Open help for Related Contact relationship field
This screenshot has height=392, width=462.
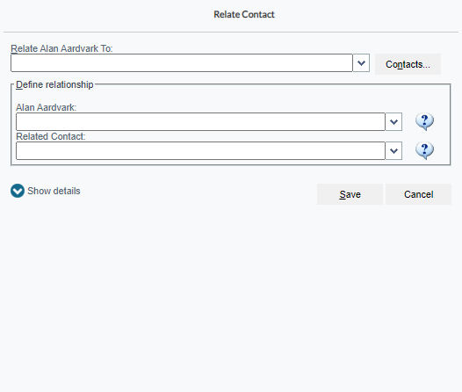coord(424,150)
